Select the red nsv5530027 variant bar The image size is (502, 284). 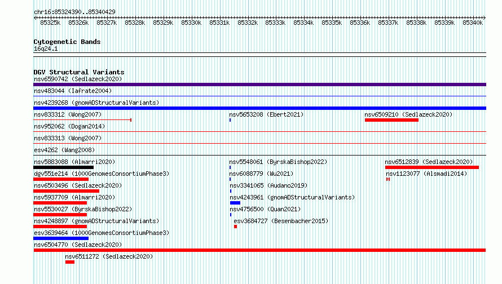point(60,215)
